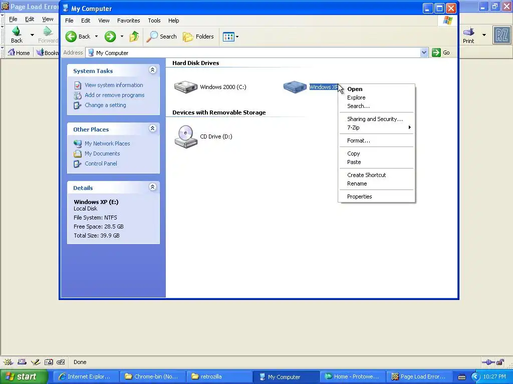Click the Mail icon in browser status bar
Screen dimensions: 513x384
pos(22,362)
